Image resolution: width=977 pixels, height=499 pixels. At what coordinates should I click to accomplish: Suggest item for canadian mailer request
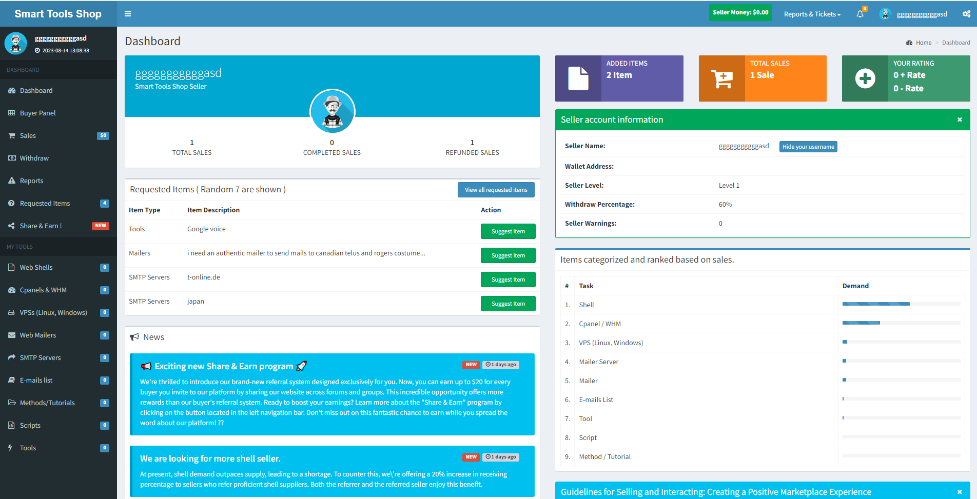(508, 255)
